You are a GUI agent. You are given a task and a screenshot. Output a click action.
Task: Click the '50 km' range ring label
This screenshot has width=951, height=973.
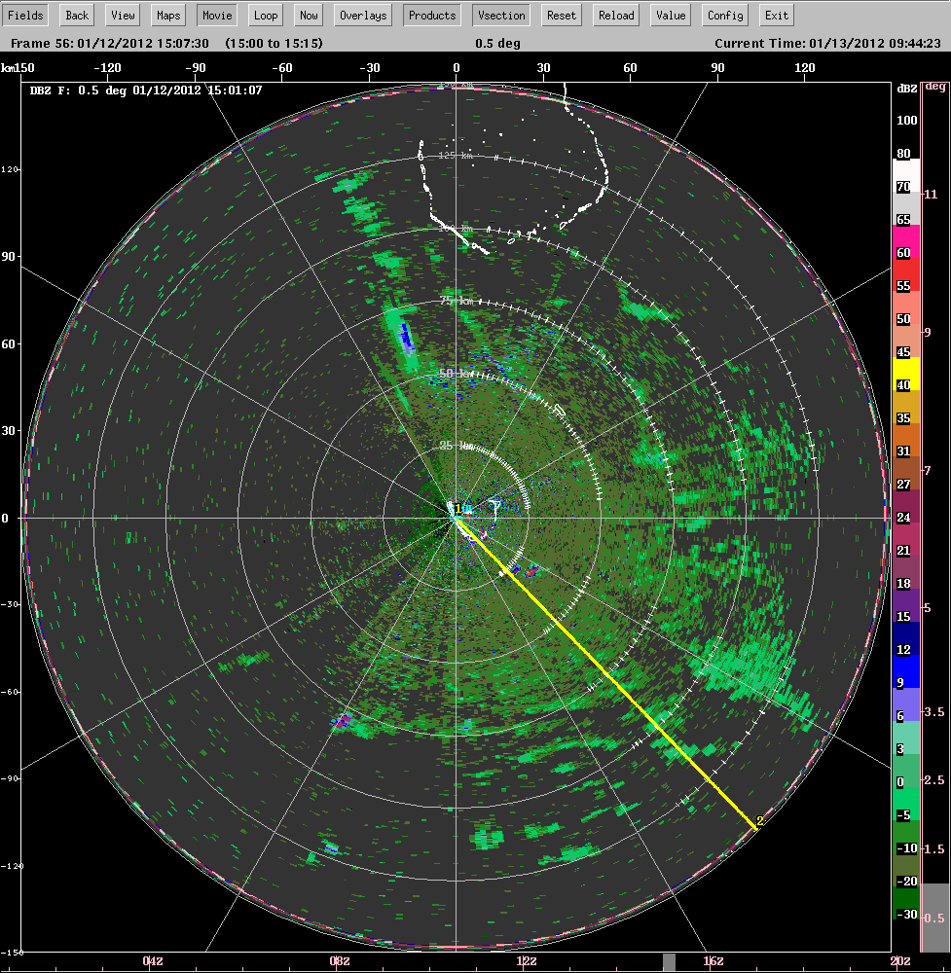click(x=457, y=374)
